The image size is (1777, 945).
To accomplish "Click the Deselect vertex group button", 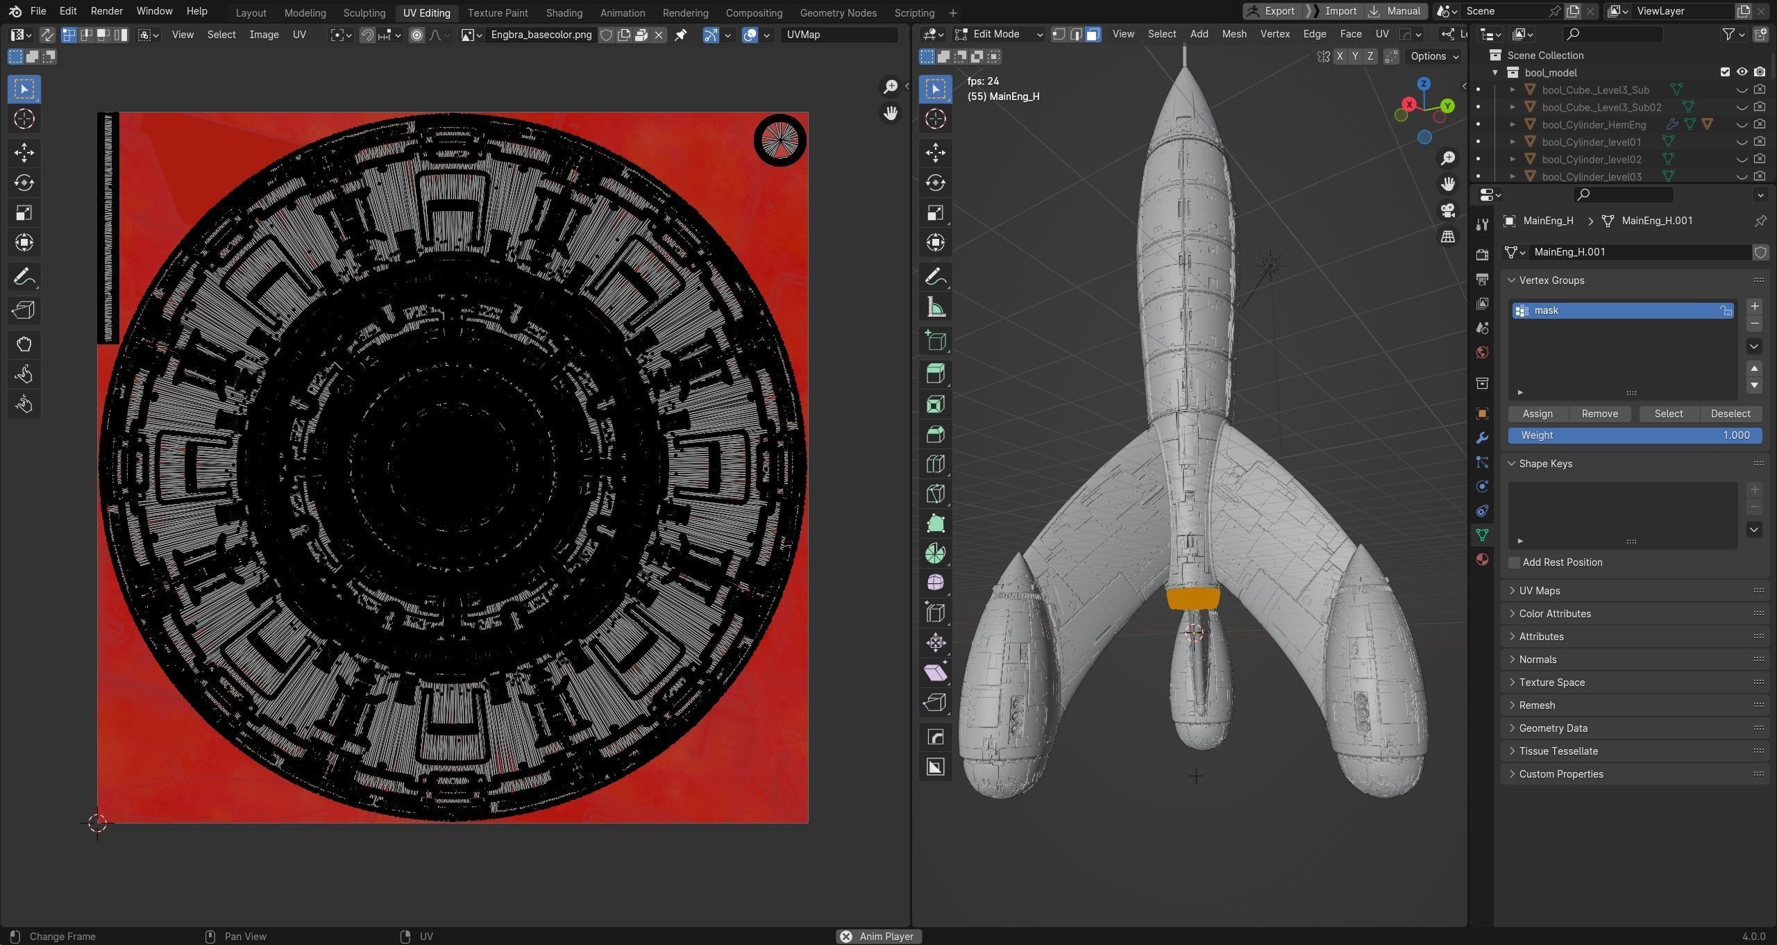I will point(1730,414).
